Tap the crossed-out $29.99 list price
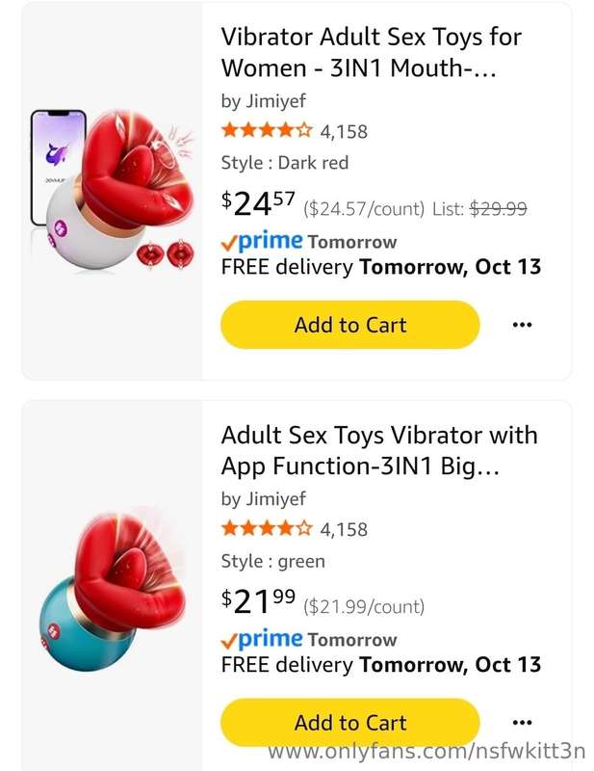 [x=498, y=209]
